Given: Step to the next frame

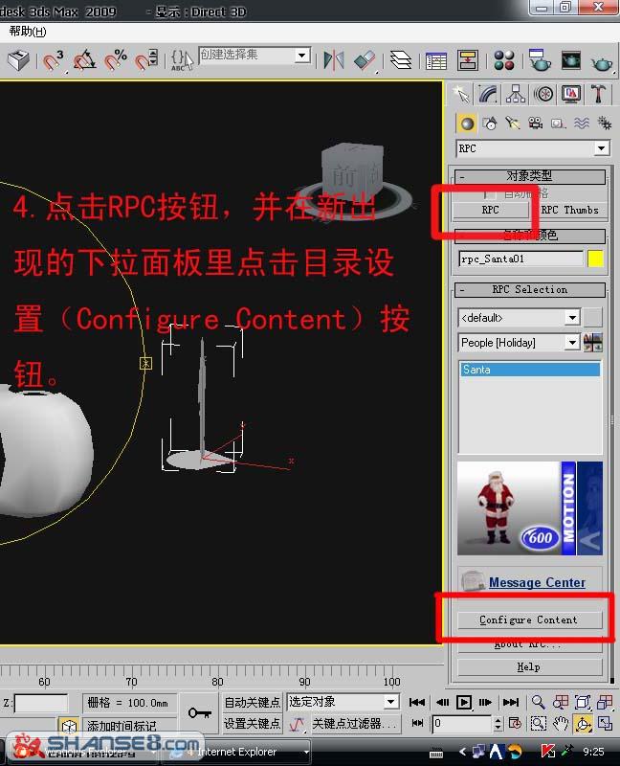Looking at the screenshot, I should pos(485,702).
